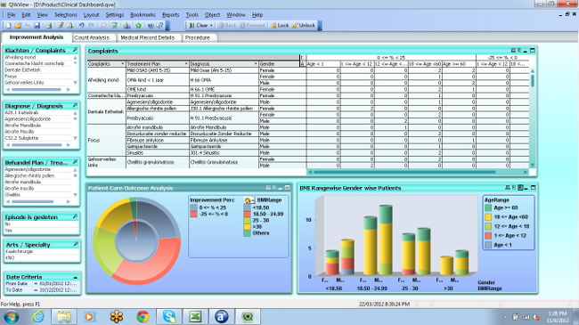This screenshot has width=579, height=325.
Task: Click the search magnifier in Behandel Plan listbox header
Action: [x=75, y=162]
